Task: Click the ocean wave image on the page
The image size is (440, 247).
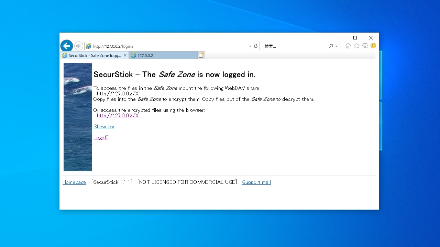Action: click(78, 117)
